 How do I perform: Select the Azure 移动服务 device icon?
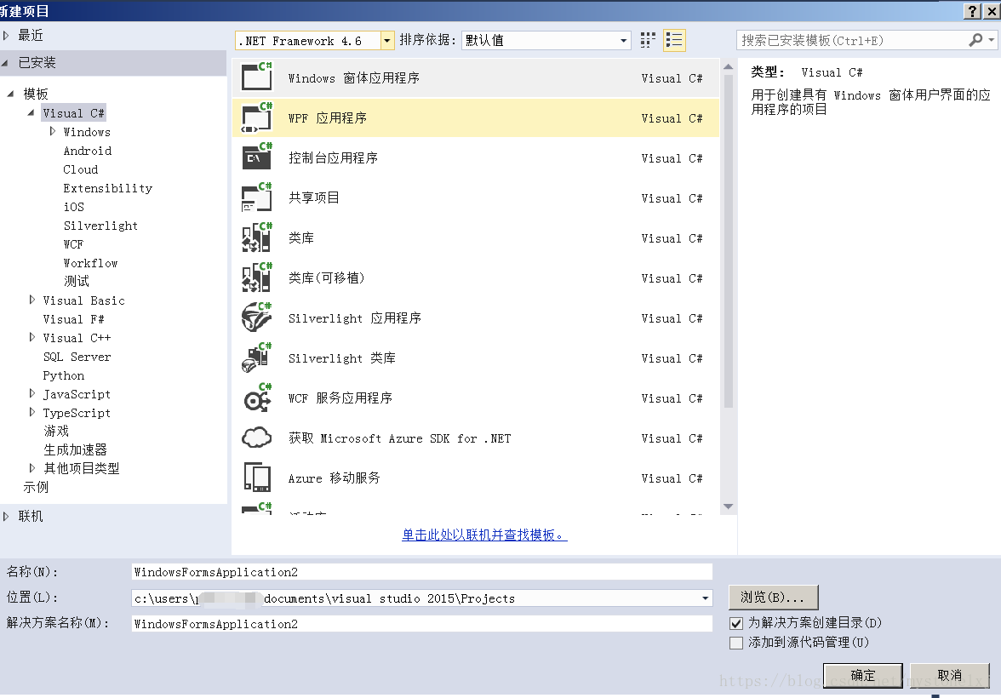click(x=257, y=477)
